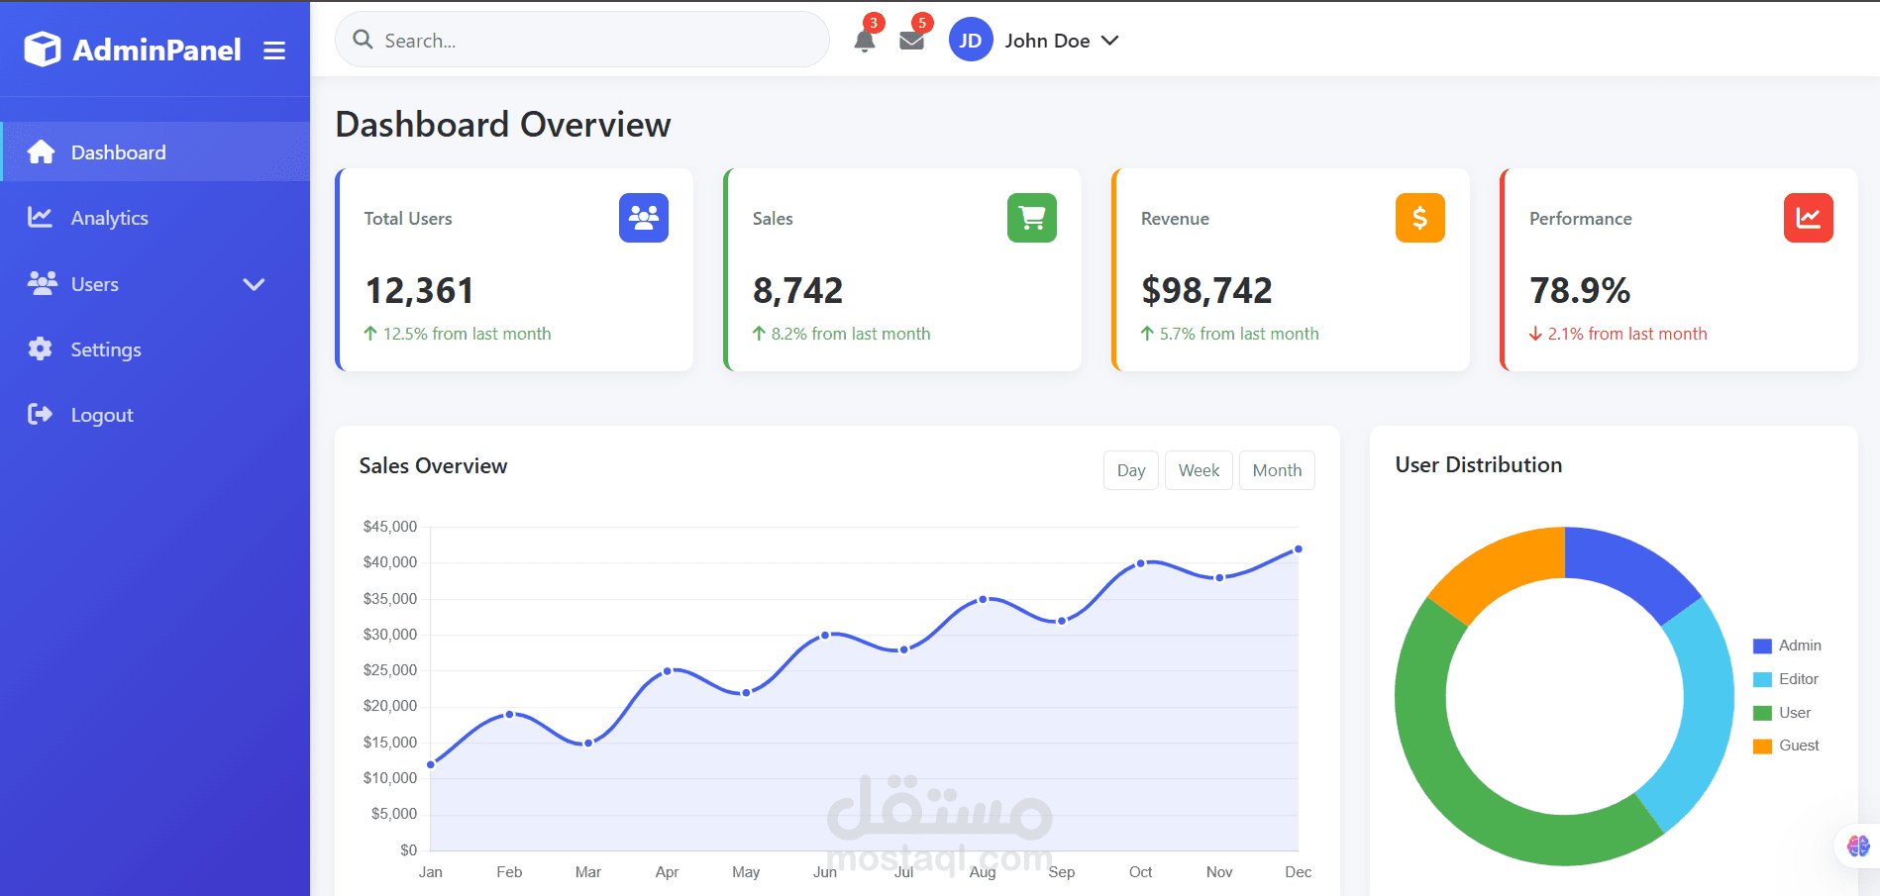Screen dimensions: 1880x896
Task: Click the Analytics chart icon in sidebar
Action: (40, 217)
